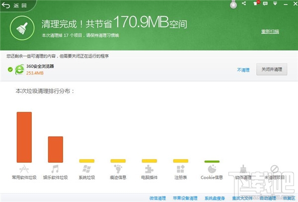Click the 电脑插件 label
The width and height of the screenshot is (298, 202).
pos(149,178)
